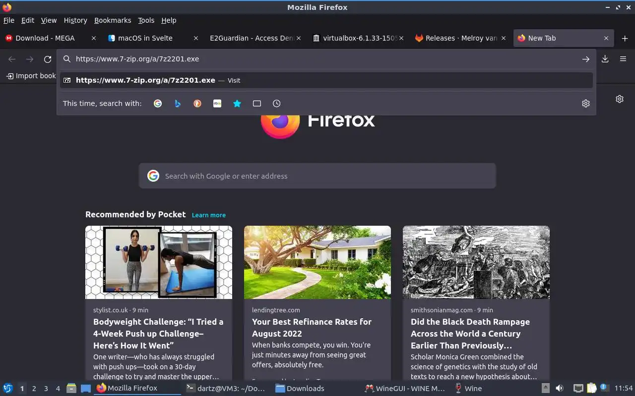Screen dimensions: 635x396
Task: Open a new tab with plus button
Action: [625, 38]
